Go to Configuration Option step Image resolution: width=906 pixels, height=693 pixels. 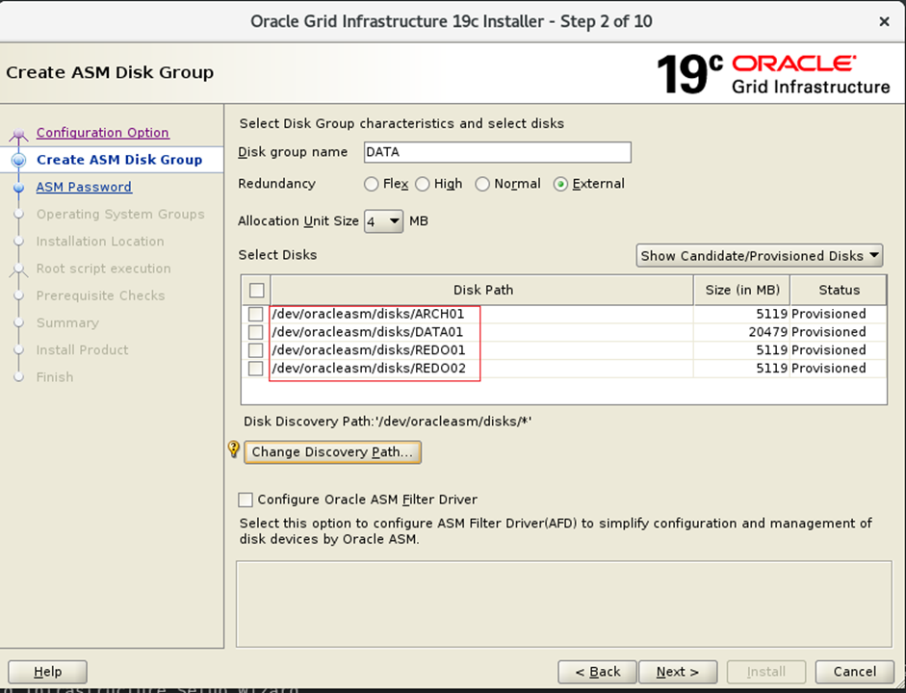coord(103,132)
